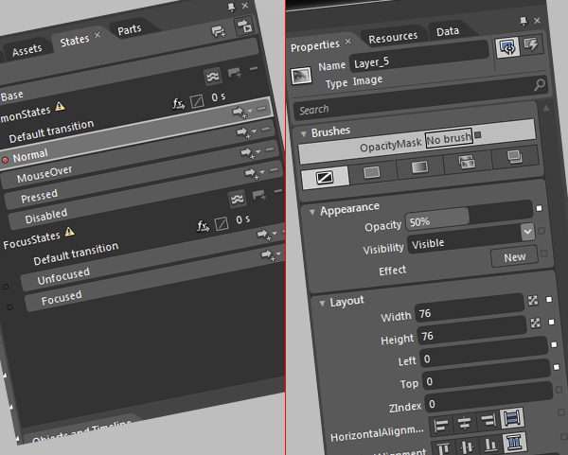
Task: Show the Properties view icon
Action: click(x=507, y=48)
